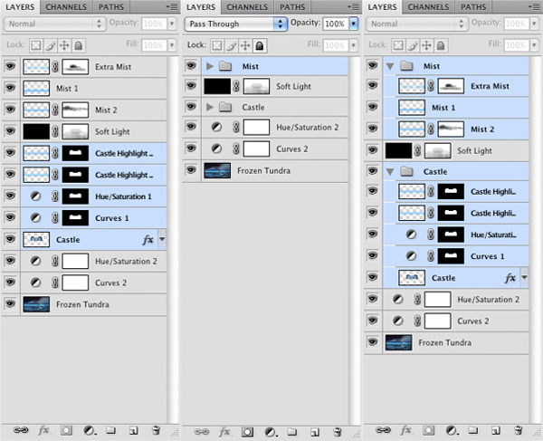543x441 pixels.
Task: Switch to the Channels tab in the left panel
Action: click(x=66, y=7)
